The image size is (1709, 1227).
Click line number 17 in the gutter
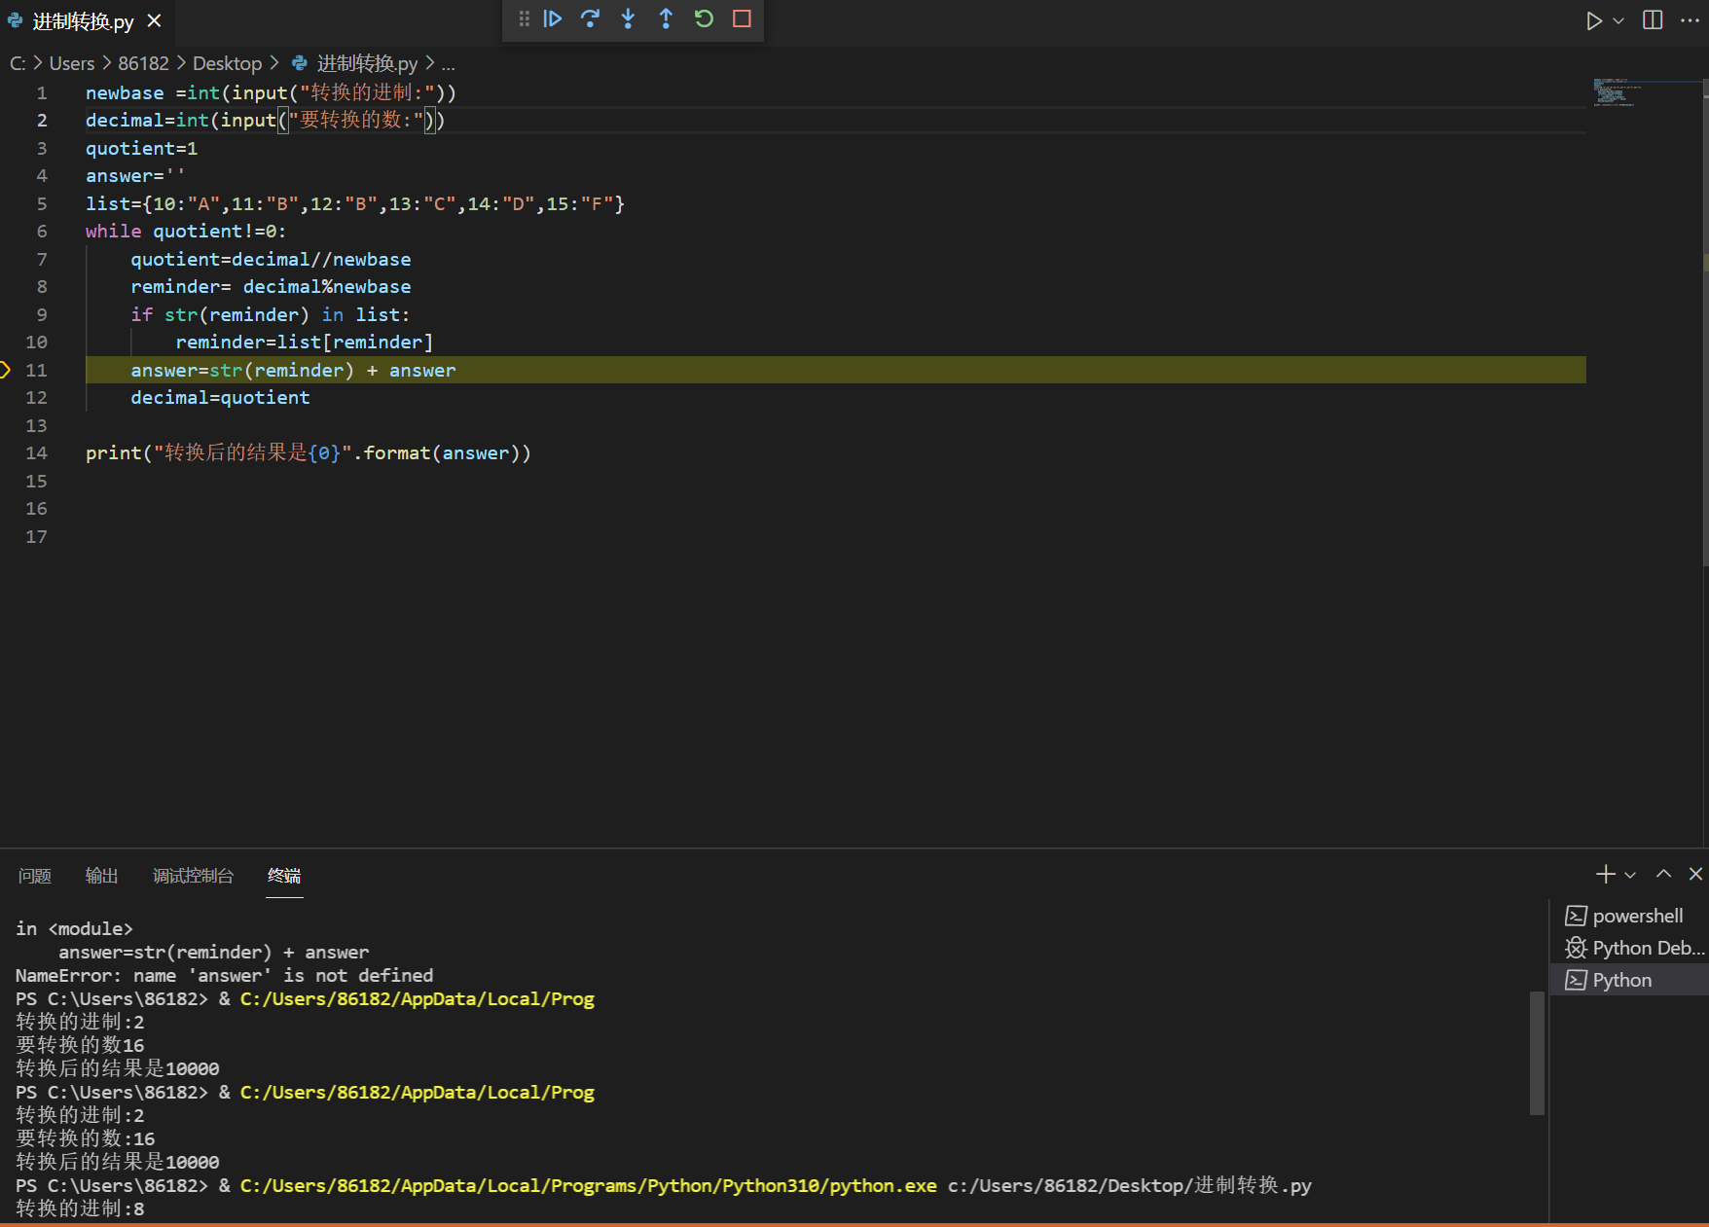[36, 537]
